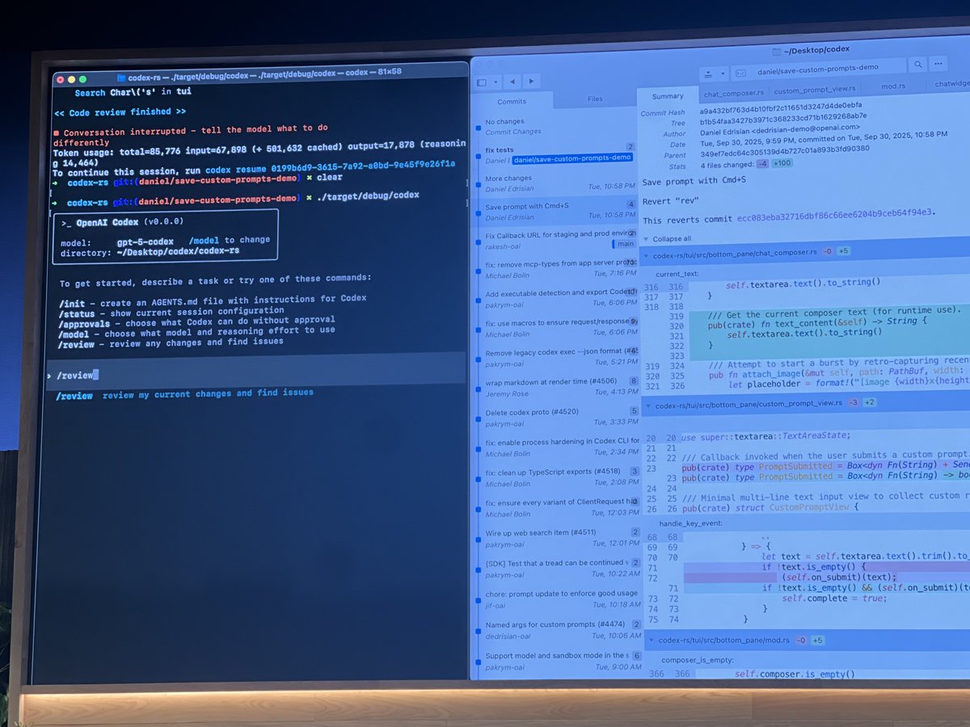
Task: Select 'fix: enable process hardening in Codex CLI' commit
Action: (x=558, y=447)
